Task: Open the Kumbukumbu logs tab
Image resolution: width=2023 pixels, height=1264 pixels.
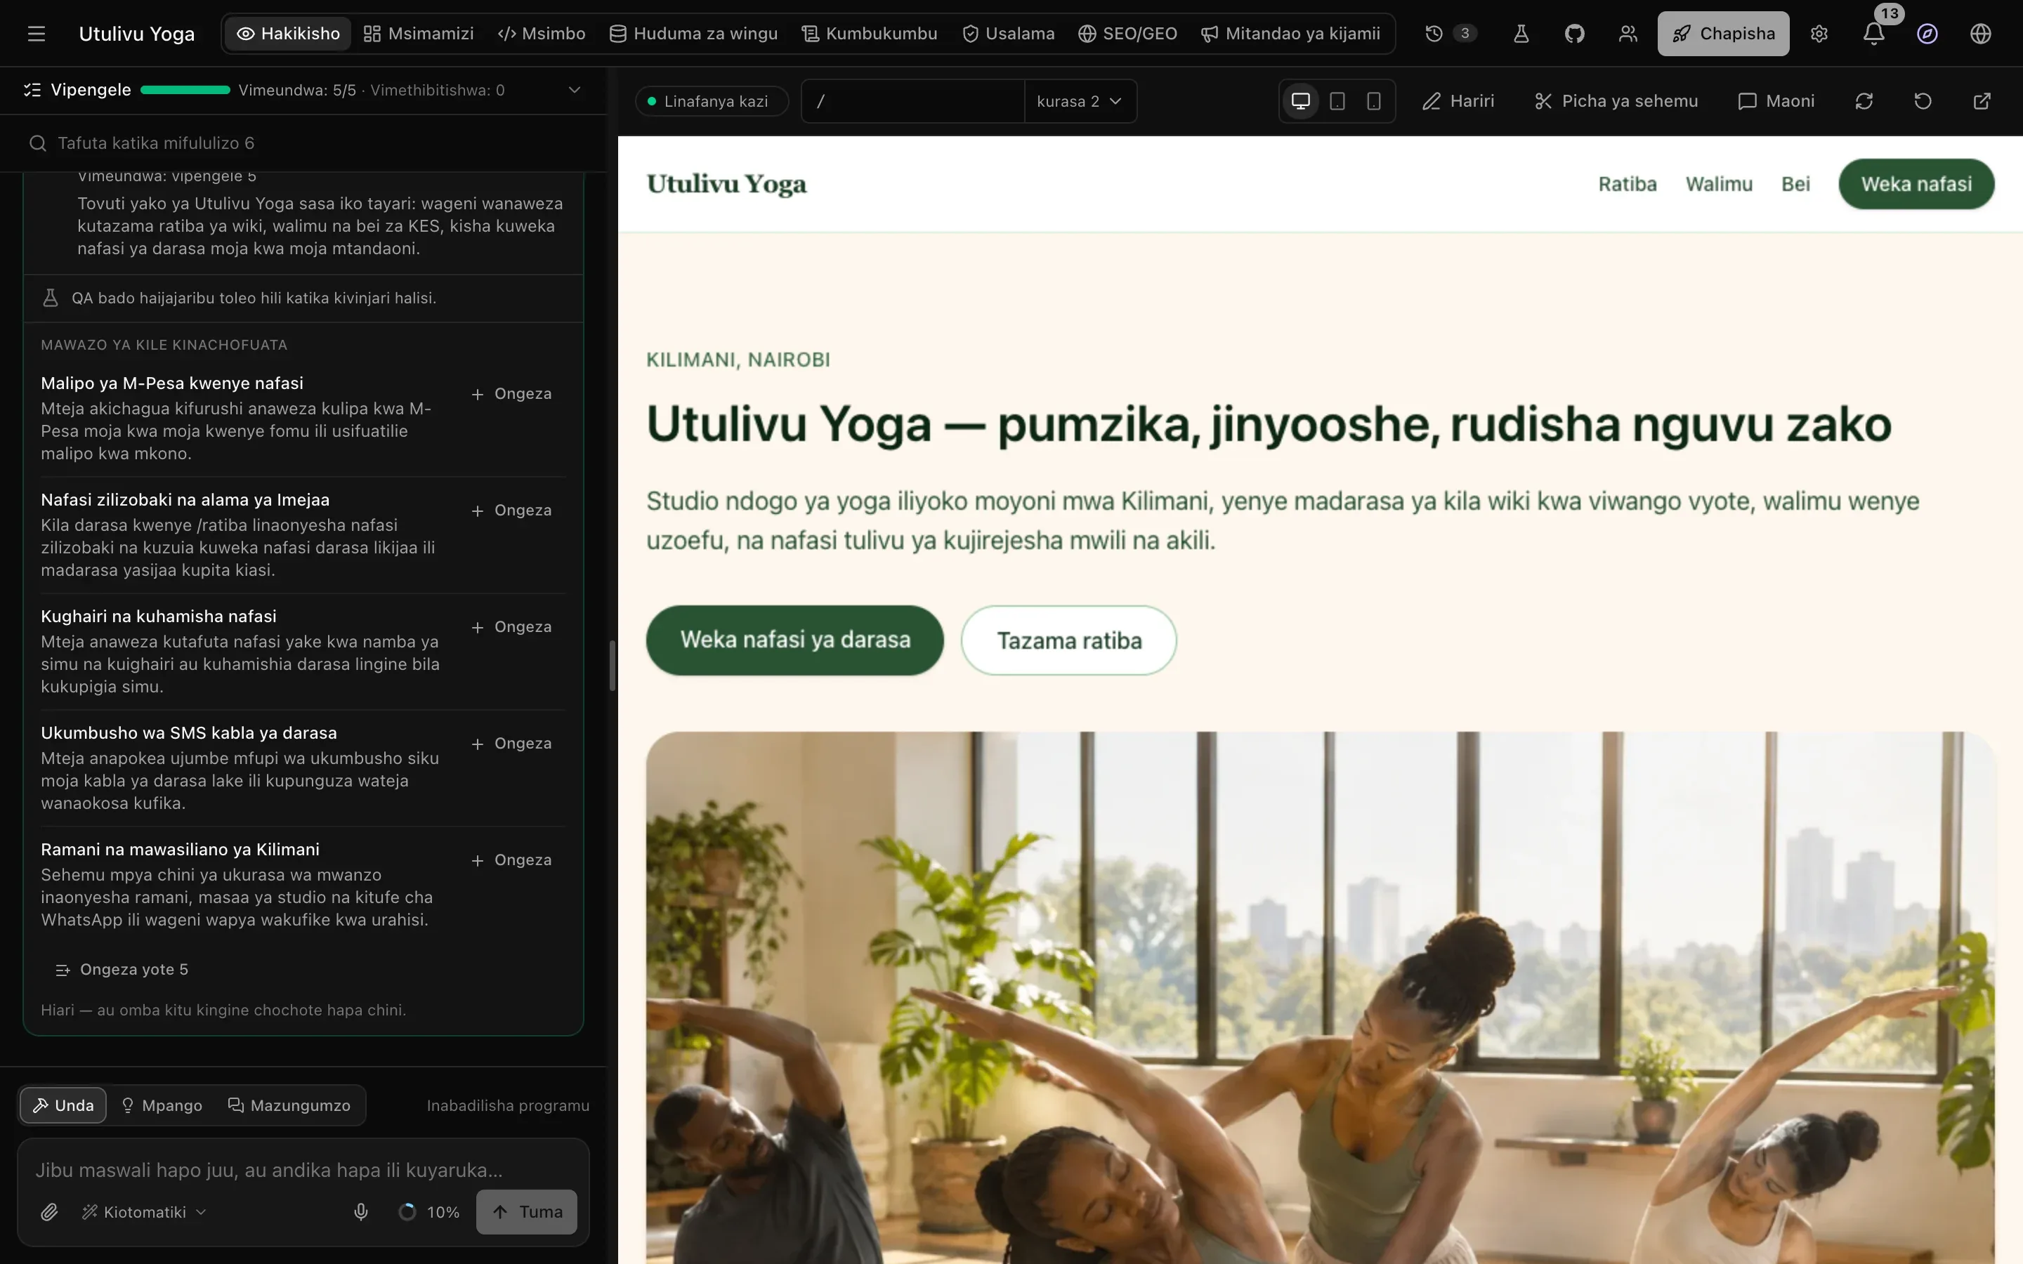Action: point(870,34)
